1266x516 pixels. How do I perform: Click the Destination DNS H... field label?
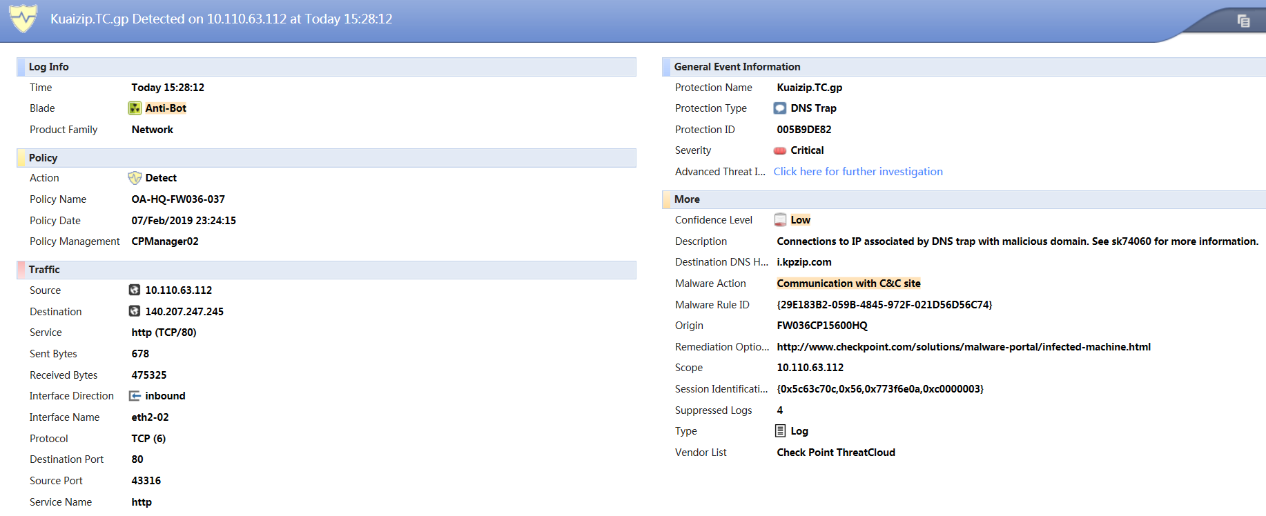tap(721, 262)
